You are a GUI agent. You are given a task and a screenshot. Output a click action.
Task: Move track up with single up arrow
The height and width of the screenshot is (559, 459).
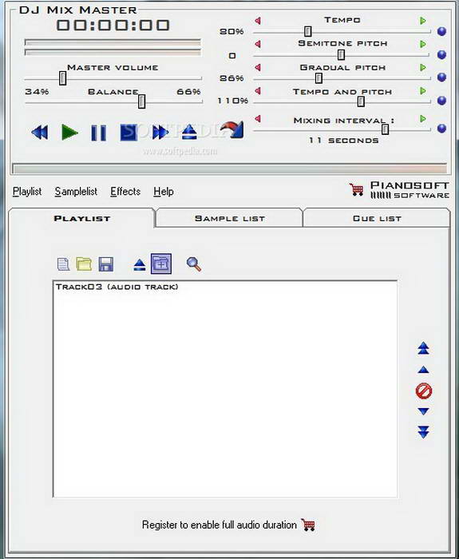[423, 370]
